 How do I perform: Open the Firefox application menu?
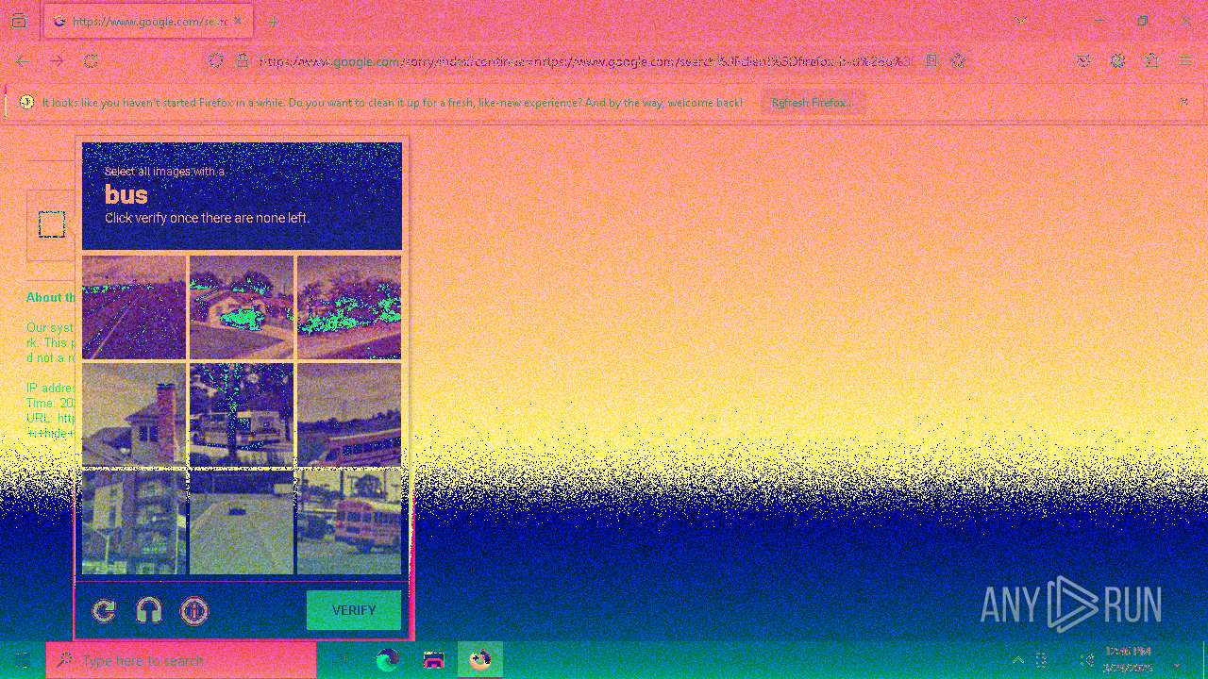coord(1185,60)
